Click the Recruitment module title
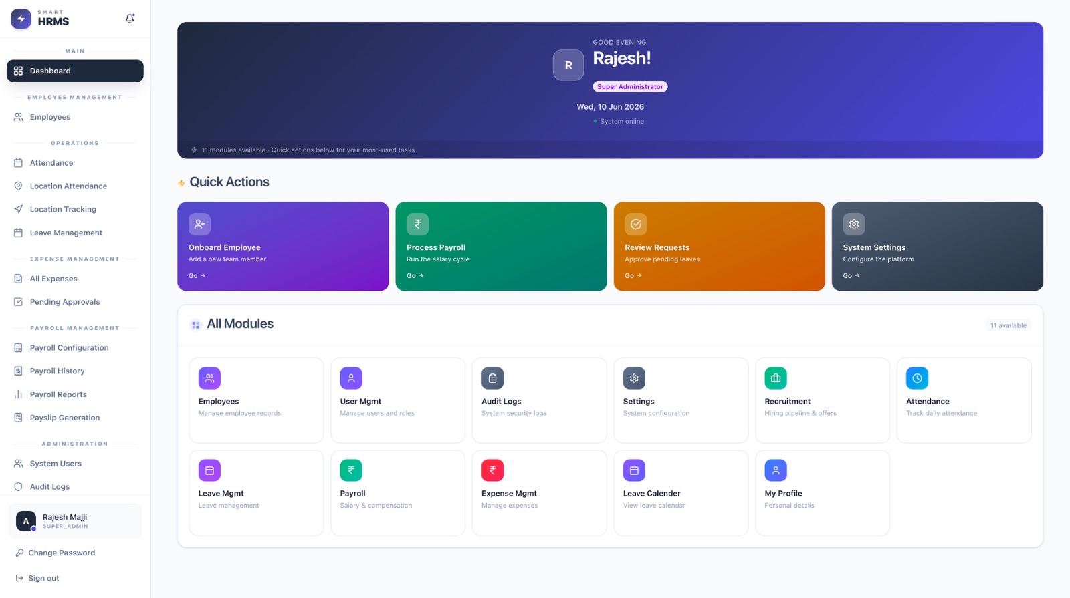Viewport: 1070px width, 598px height. point(787,401)
